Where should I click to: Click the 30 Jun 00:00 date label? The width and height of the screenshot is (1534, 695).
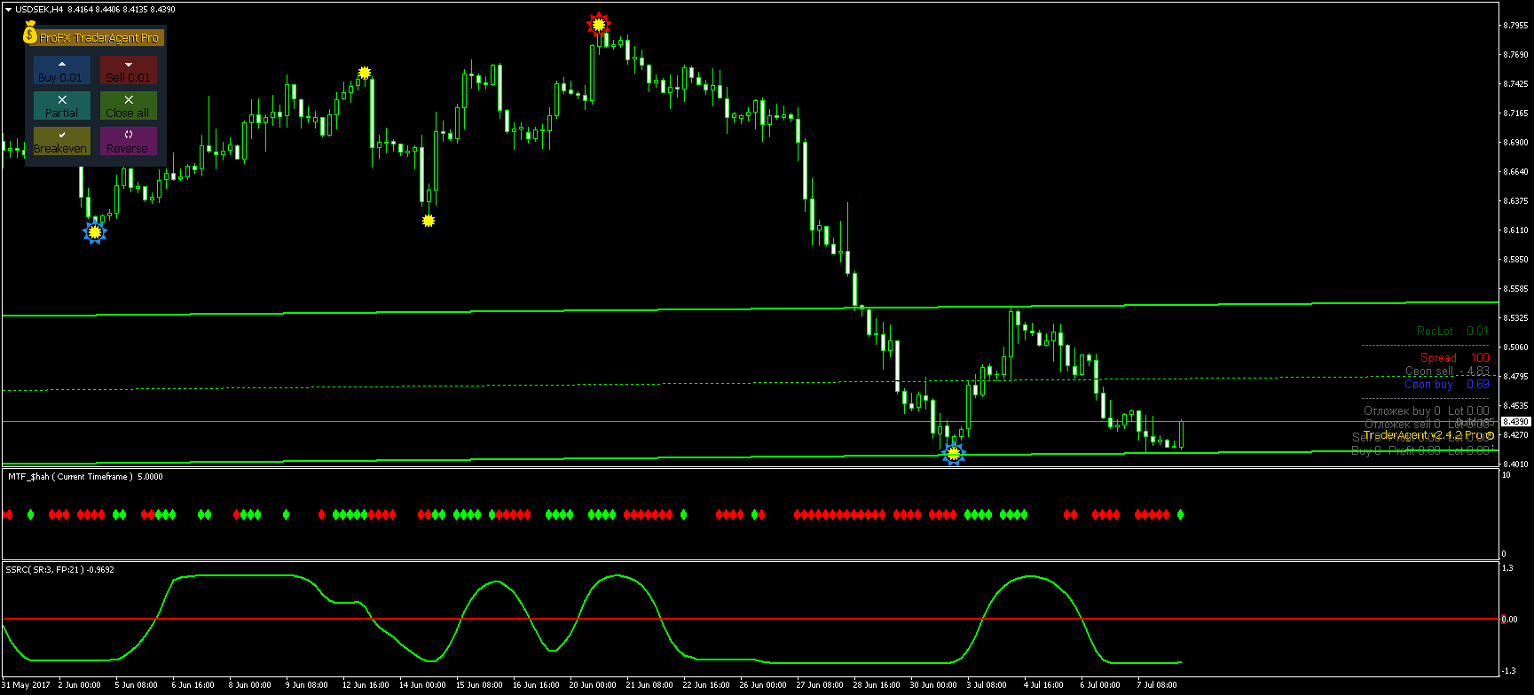point(932,684)
